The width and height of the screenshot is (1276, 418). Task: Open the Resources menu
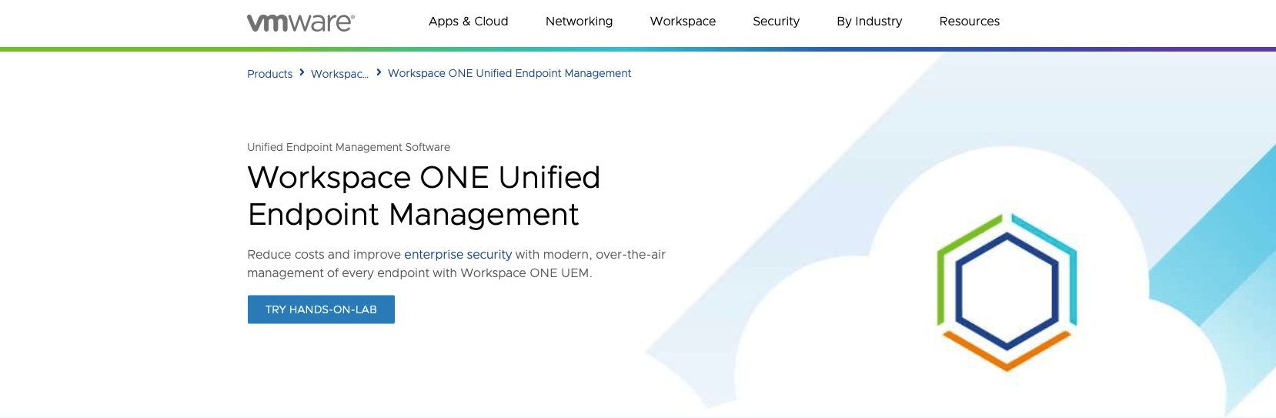969,22
